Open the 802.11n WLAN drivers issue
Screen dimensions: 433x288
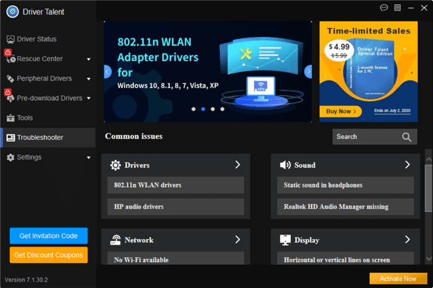click(176, 185)
